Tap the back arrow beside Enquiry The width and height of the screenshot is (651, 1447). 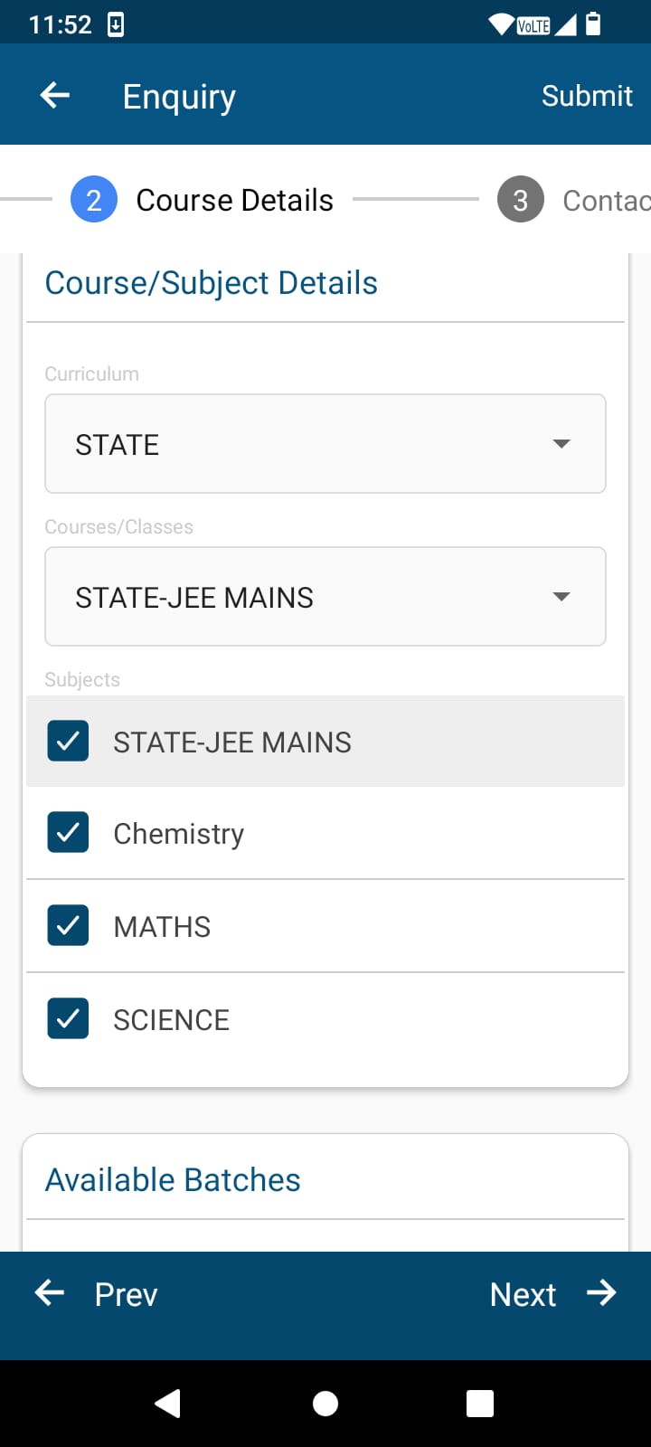click(x=55, y=95)
